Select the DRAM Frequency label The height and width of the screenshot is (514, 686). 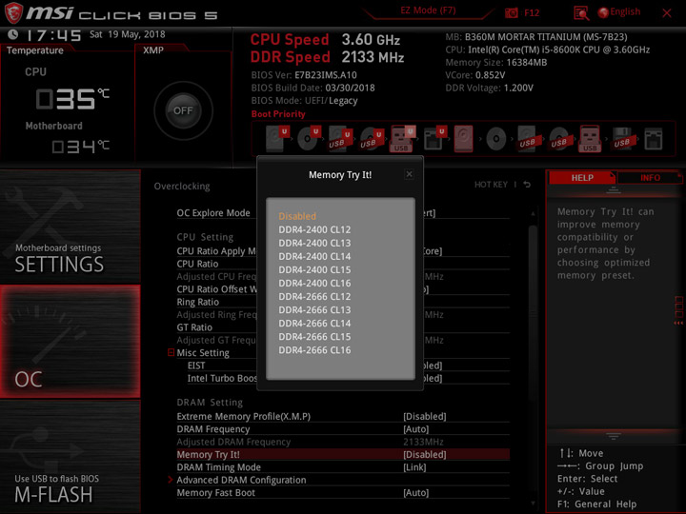pos(213,428)
